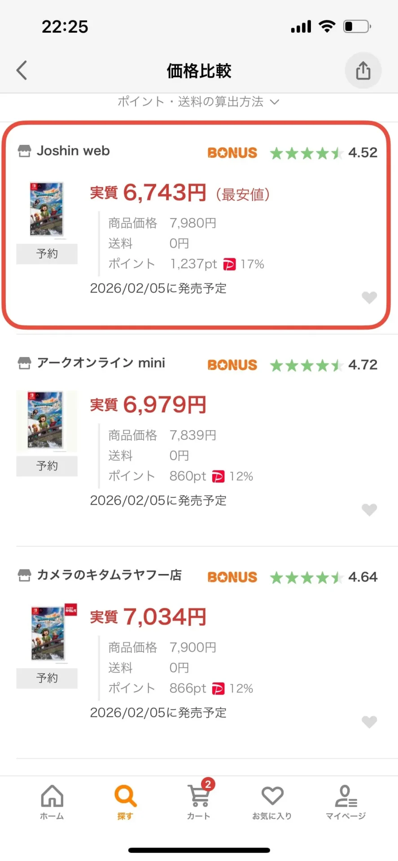The height and width of the screenshot is (861, 398).
Task: Favorite the Joshin web offer
Action: point(369,297)
